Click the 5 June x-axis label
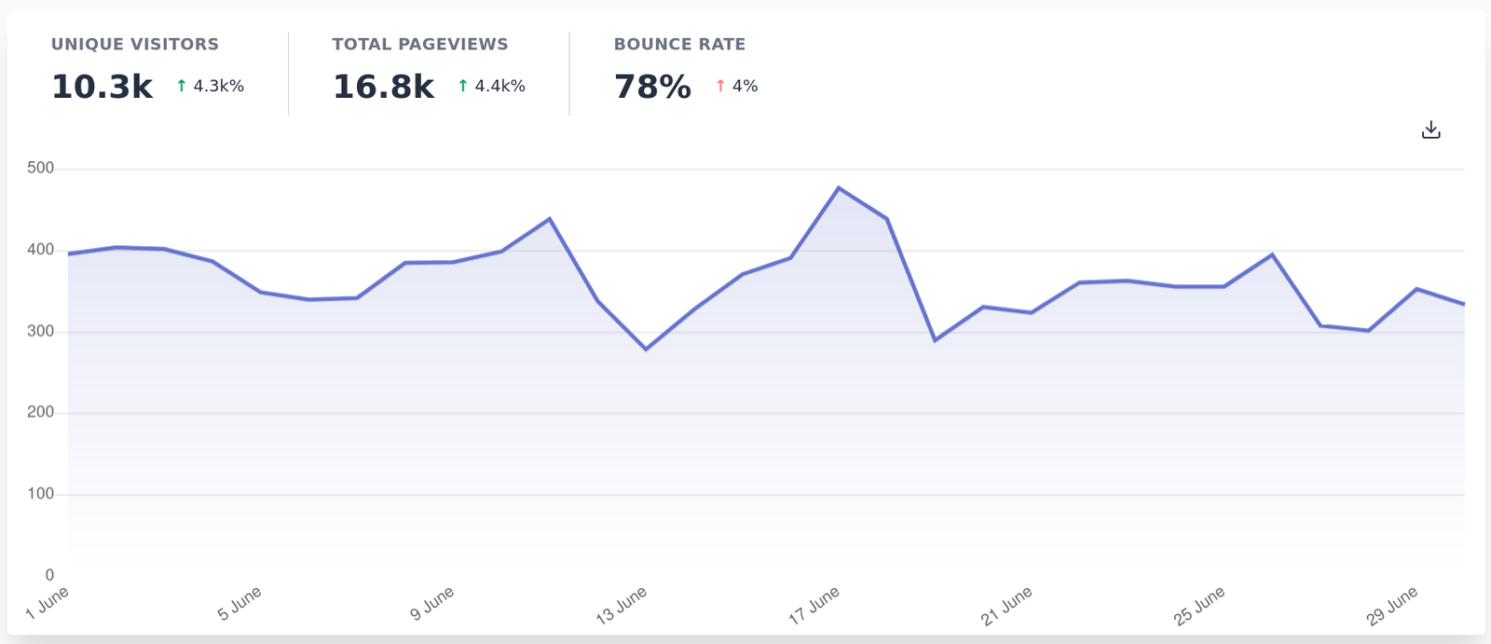The width and height of the screenshot is (1491, 644). (239, 603)
